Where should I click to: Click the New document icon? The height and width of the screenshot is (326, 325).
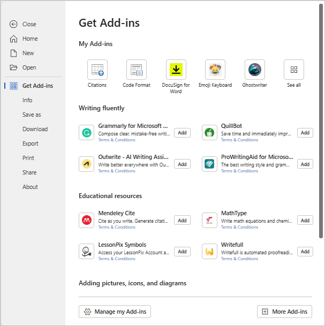pyautogui.click(x=13, y=53)
